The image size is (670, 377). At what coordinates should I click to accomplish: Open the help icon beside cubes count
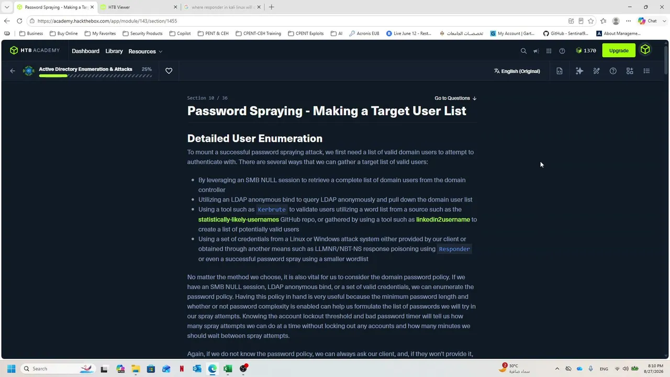[562, 51]
